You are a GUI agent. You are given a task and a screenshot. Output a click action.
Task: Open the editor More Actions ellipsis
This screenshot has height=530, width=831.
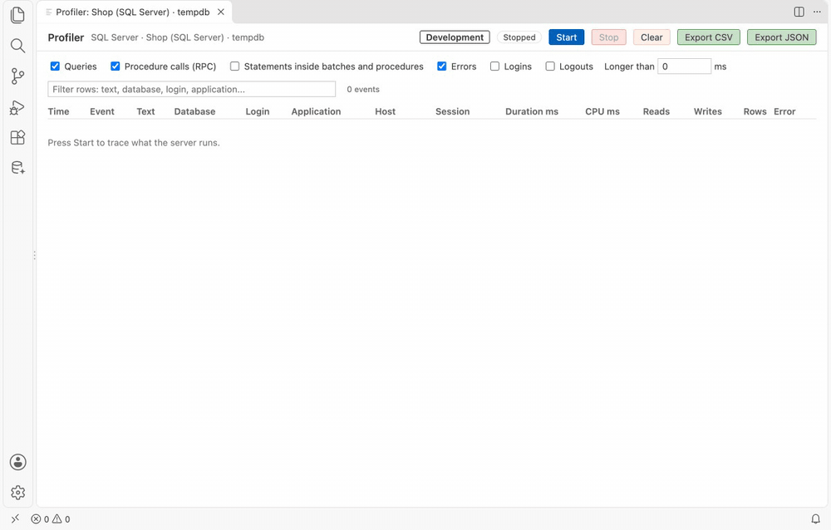817,12
